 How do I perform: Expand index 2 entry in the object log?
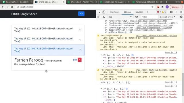click(103, 64)
